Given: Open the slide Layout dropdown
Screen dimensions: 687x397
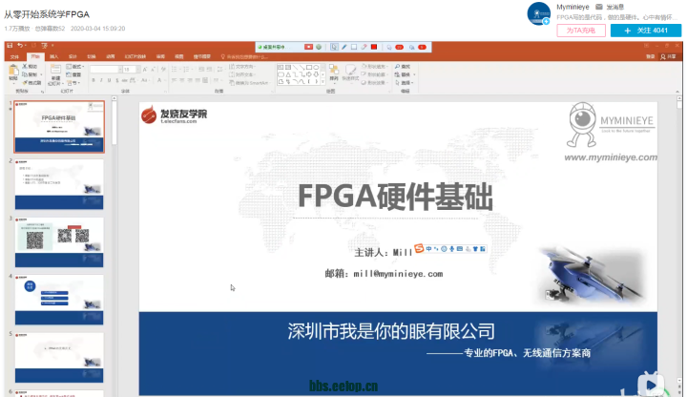Looking at the screenshot, I should [x=75, y=67].
